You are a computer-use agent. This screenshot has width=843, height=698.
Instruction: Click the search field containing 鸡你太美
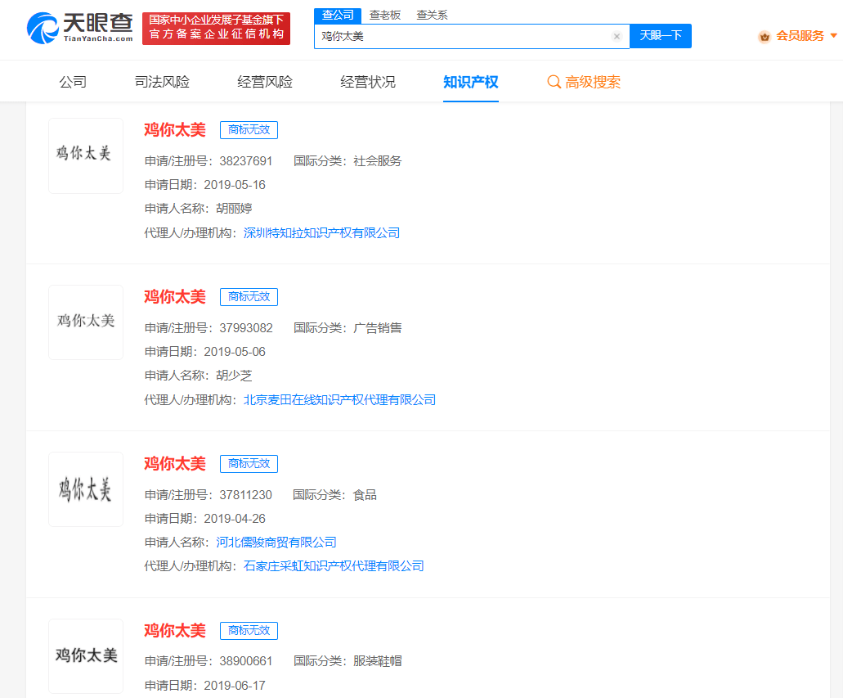(462, 36)
